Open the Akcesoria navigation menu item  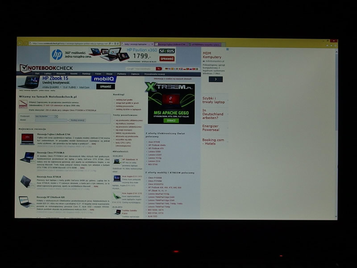[61, 74]
